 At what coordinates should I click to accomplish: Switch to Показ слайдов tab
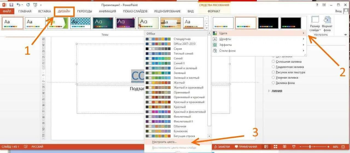click(135, 11)
